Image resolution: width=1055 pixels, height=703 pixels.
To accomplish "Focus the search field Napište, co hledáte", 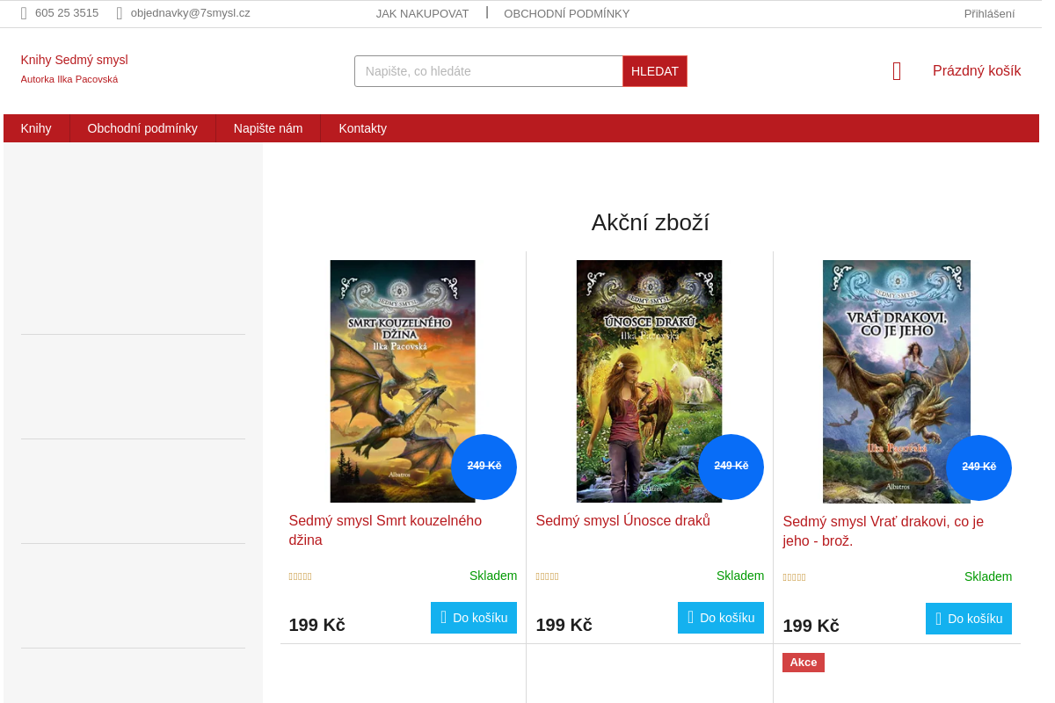I will point(489,71).
